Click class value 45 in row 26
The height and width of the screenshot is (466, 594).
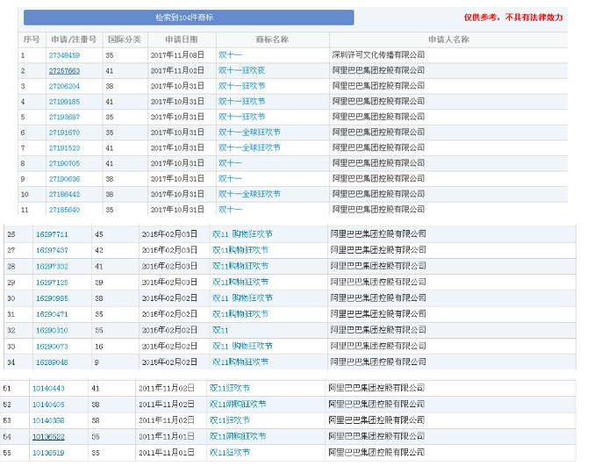tap(99, 234)
